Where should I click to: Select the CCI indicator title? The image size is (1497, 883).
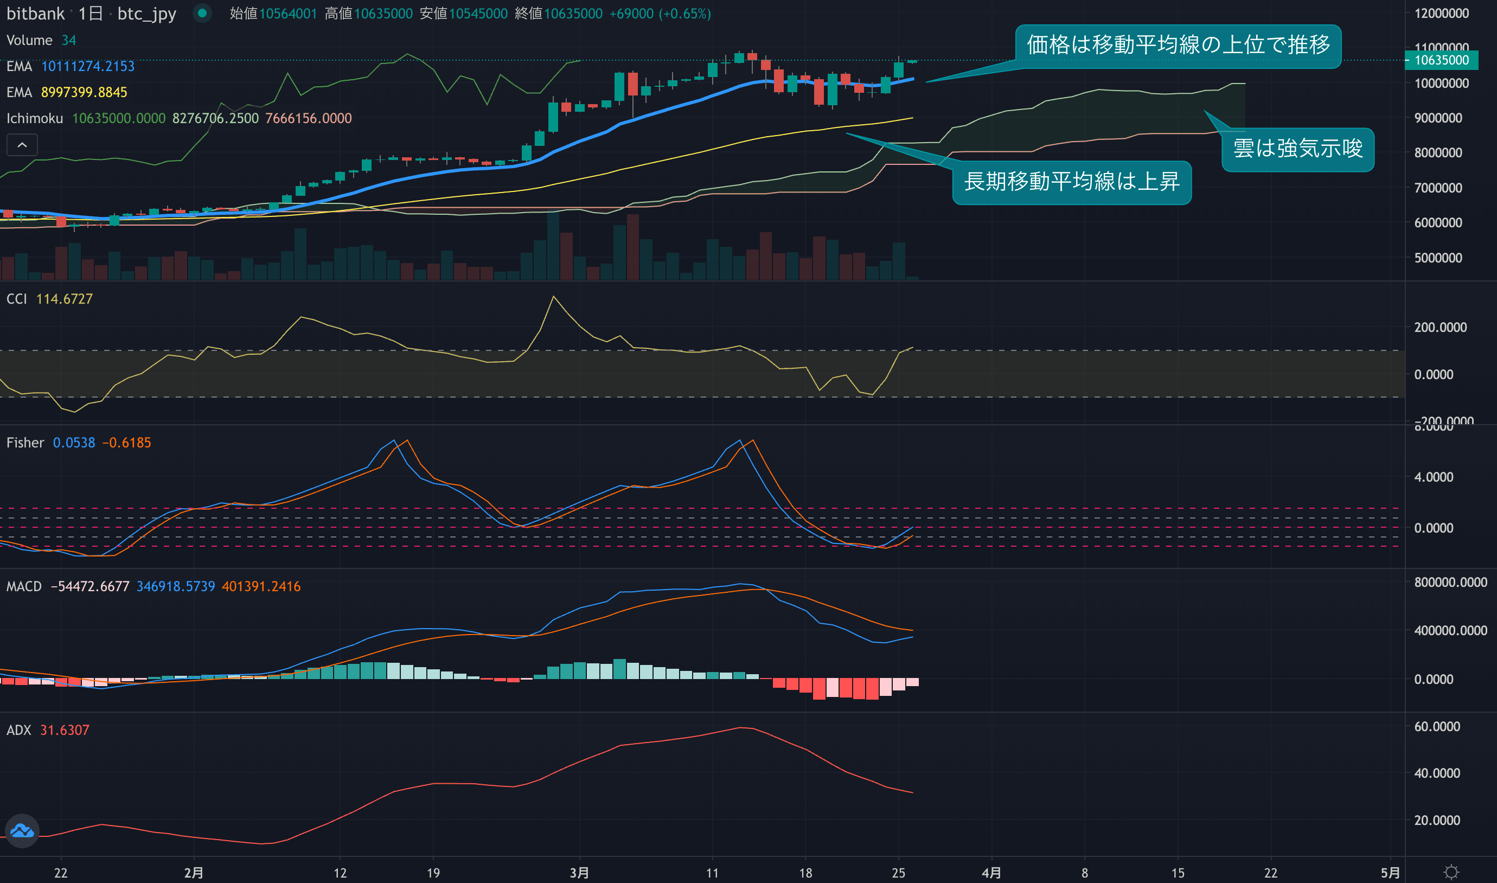(17, 299)
